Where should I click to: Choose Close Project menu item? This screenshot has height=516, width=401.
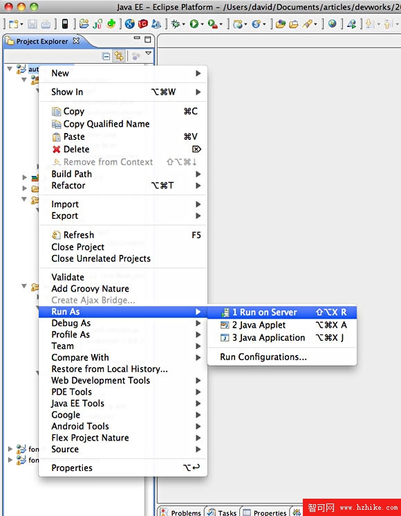[123, 247]
